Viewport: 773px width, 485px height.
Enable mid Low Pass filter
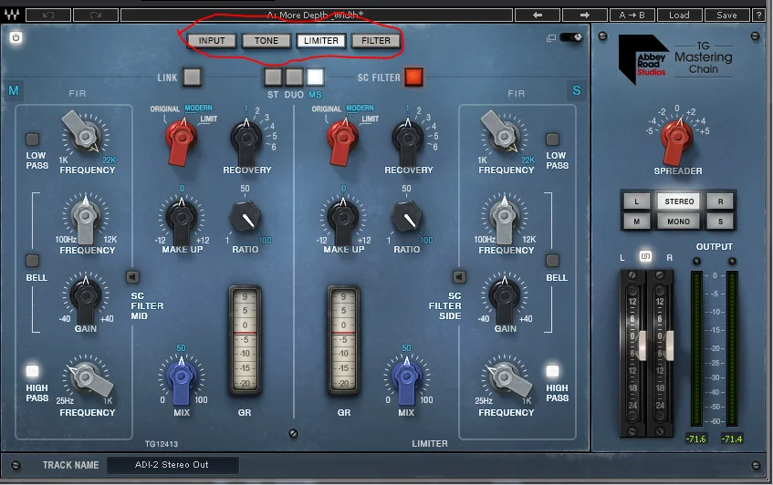point(32,139)
